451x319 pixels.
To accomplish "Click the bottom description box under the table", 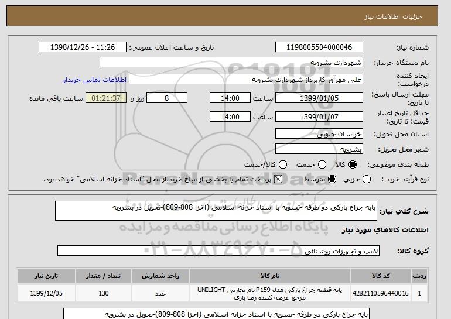I will point(216,314).
